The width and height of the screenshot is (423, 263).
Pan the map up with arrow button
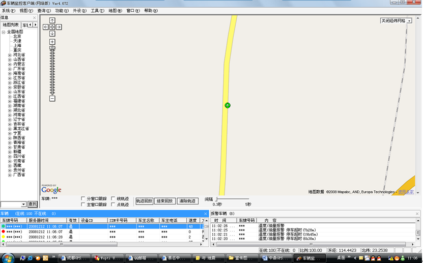(x=52, y=20)
